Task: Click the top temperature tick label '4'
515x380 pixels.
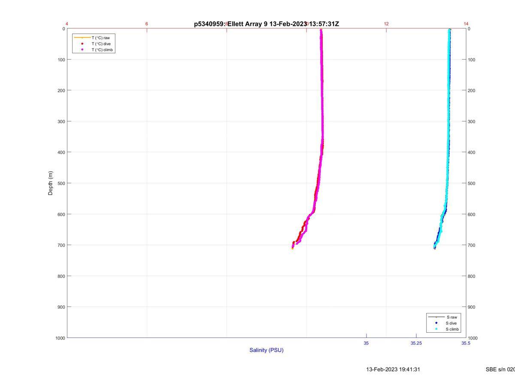Action: click(x=67, y=24)
